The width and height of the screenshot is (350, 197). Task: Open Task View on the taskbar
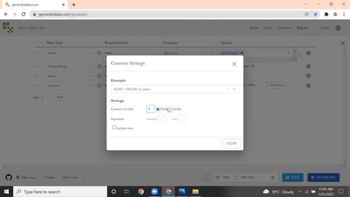[127, 192]
